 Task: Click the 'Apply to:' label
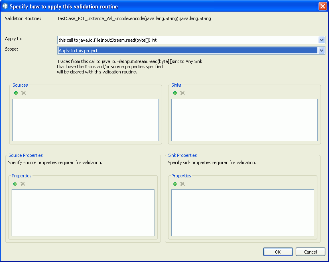pos(14,39)
